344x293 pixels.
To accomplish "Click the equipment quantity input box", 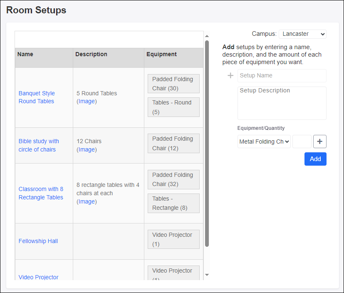I will [302, 142].
